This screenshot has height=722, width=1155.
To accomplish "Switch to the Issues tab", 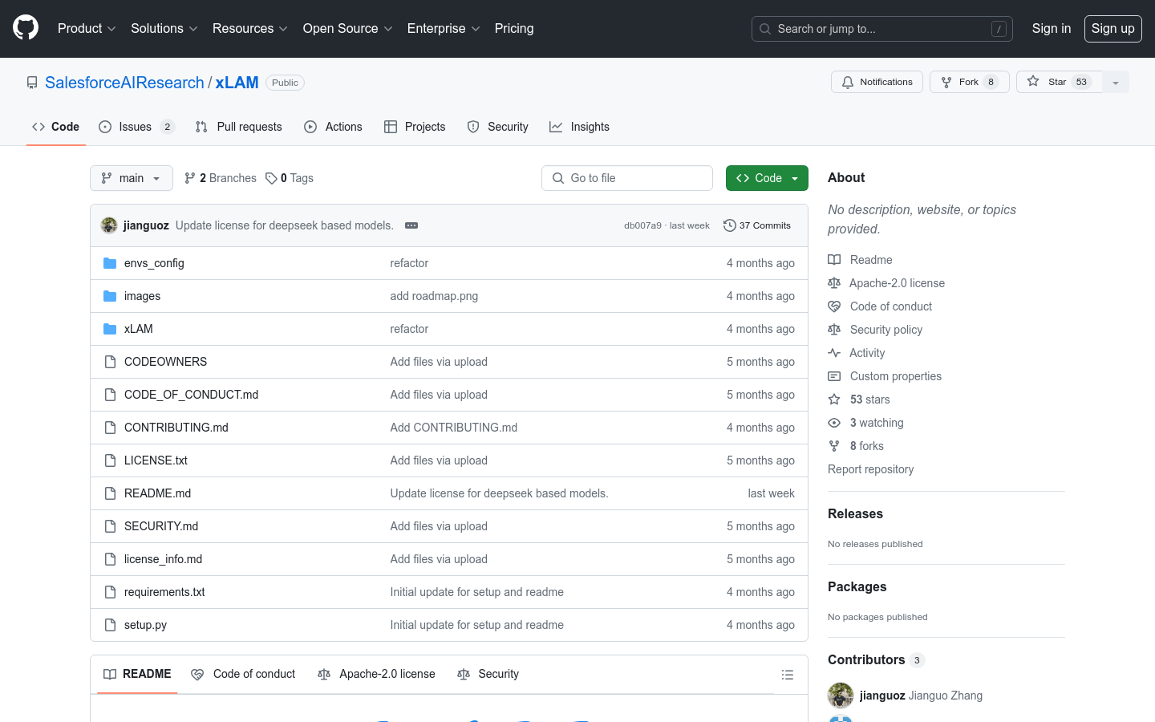I will coord(136,127).
